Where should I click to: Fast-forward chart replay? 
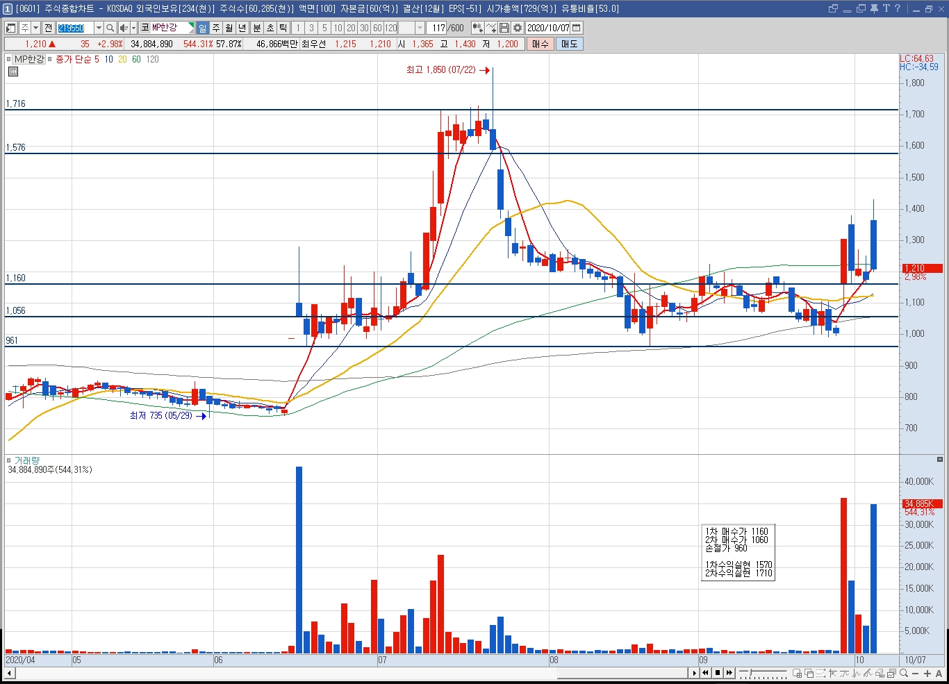(729, 673)
